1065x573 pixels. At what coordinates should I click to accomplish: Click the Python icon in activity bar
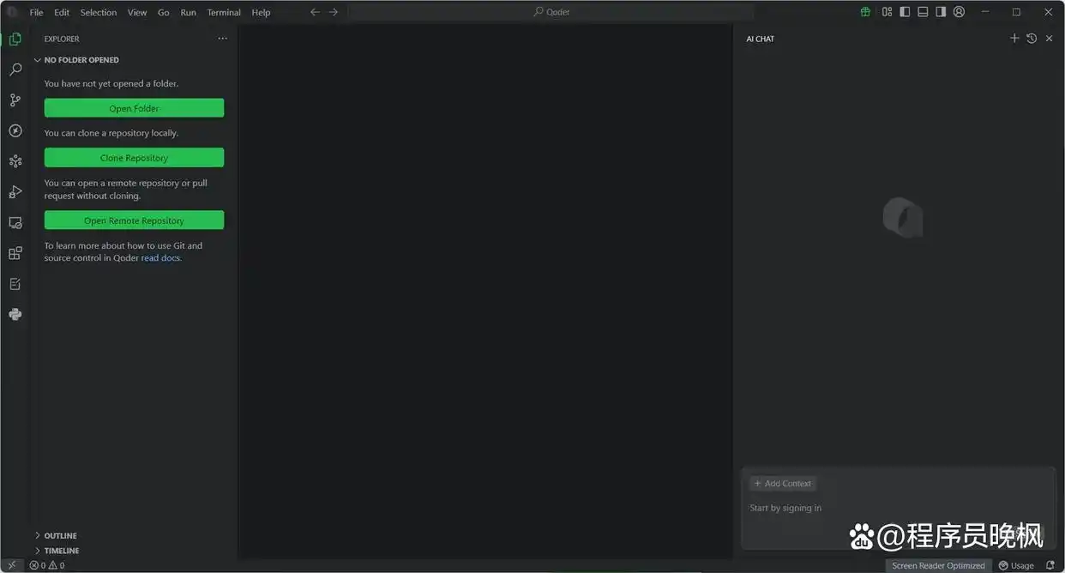[15, 315]
